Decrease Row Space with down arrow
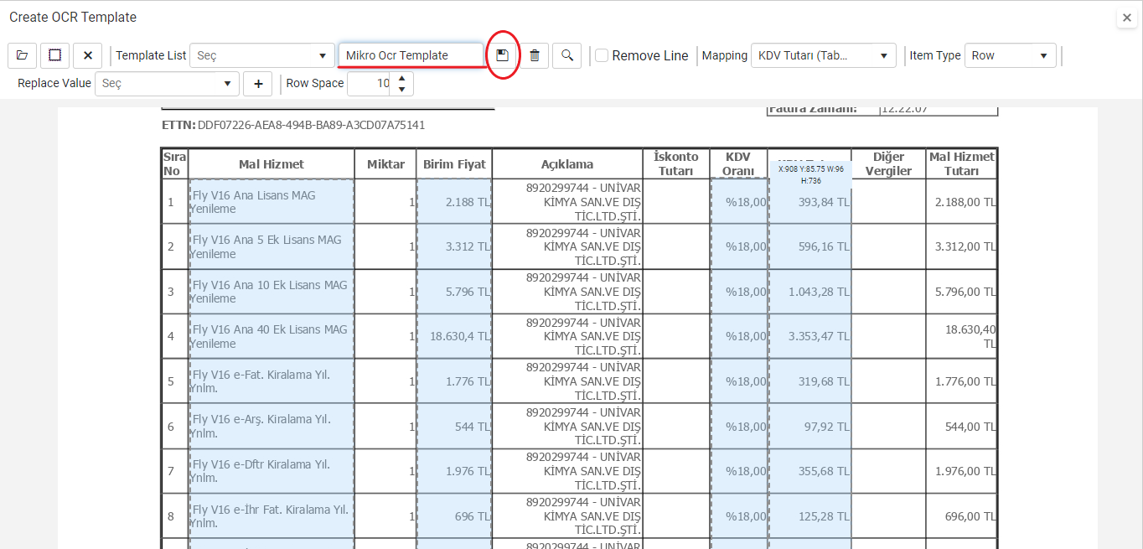Viewport: 1143px width, 549px height. [402, 90]
